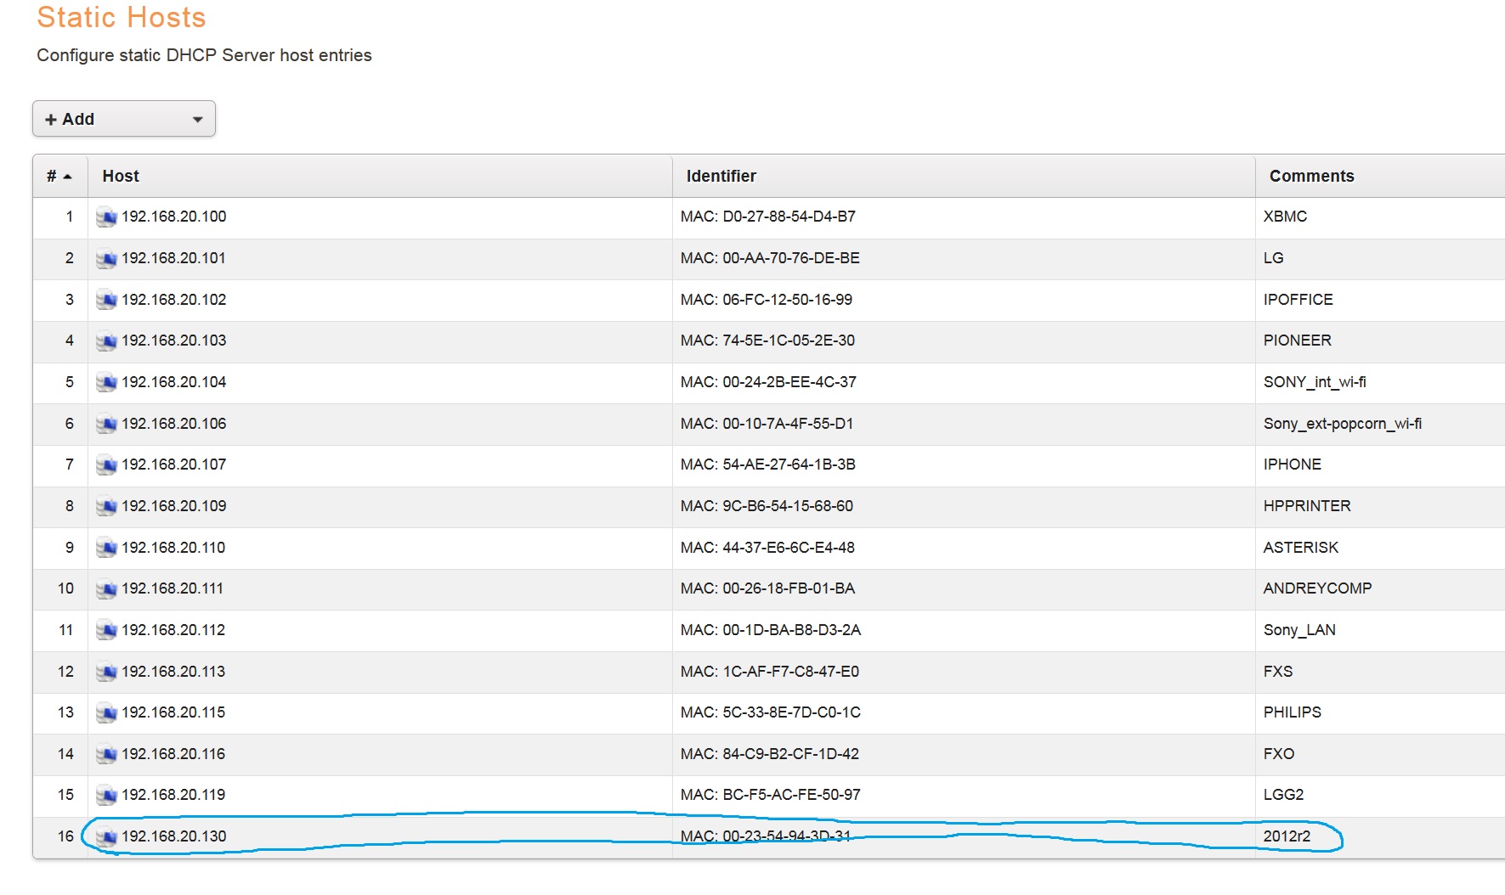Image resolution: width=1505 pixels, height=895 pixels.
Task: Click the 192.168.20.112 host address
Action: tap(173, 630)
